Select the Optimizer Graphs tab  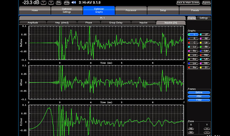pos(99,11)
